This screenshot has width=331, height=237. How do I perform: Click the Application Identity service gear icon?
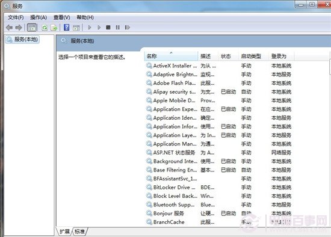click(x=149, y=118)
